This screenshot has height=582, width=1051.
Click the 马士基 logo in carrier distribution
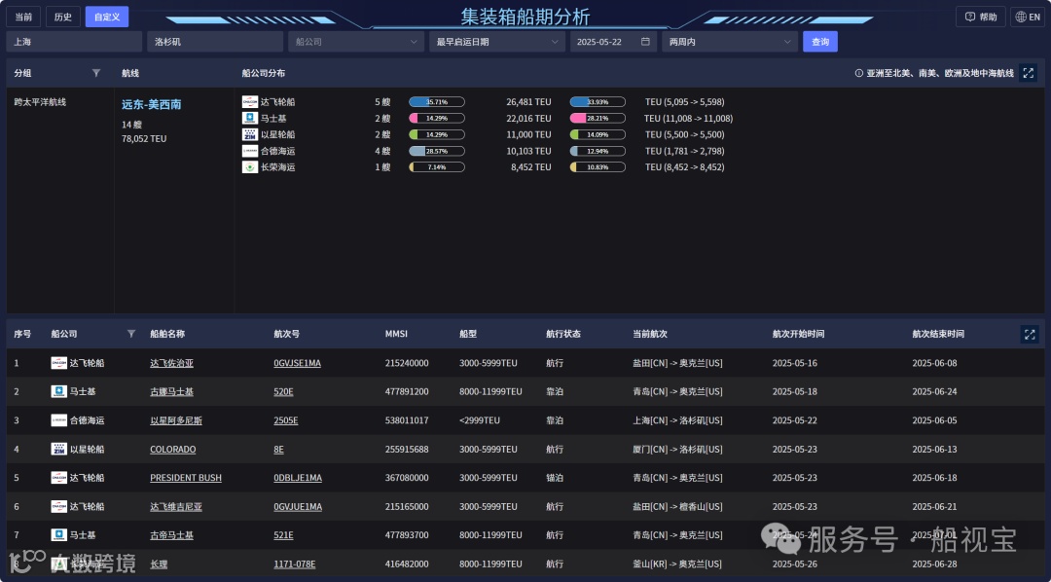click(x=250, y=118)
